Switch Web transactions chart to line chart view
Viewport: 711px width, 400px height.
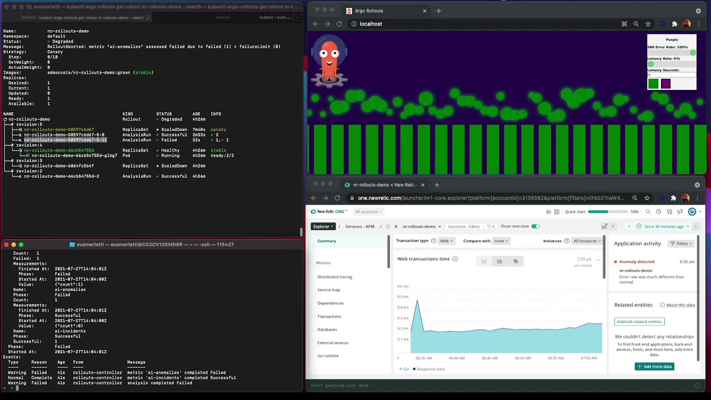(x=483, y=261)
